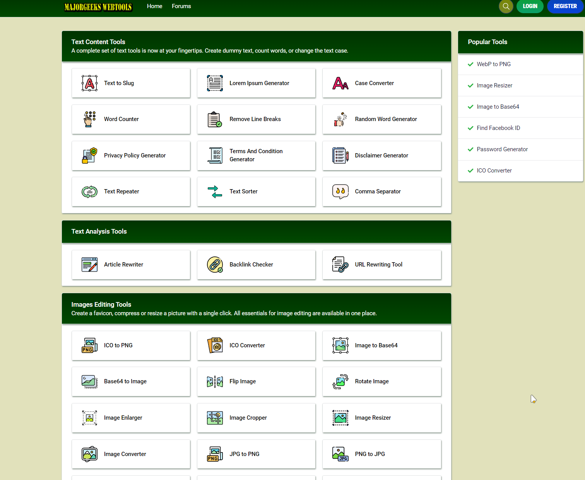Go to MajorGeeks Webtools logo homepage

(98, 7)
